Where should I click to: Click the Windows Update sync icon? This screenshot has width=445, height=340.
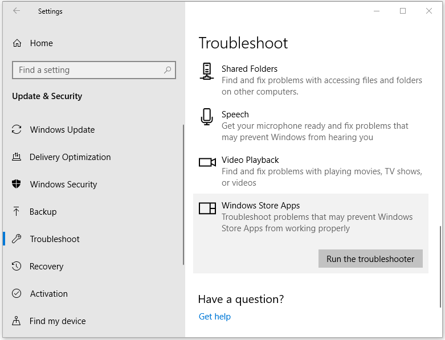tap(17, 130)
